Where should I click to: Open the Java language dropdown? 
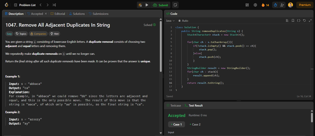pos(171,20)
